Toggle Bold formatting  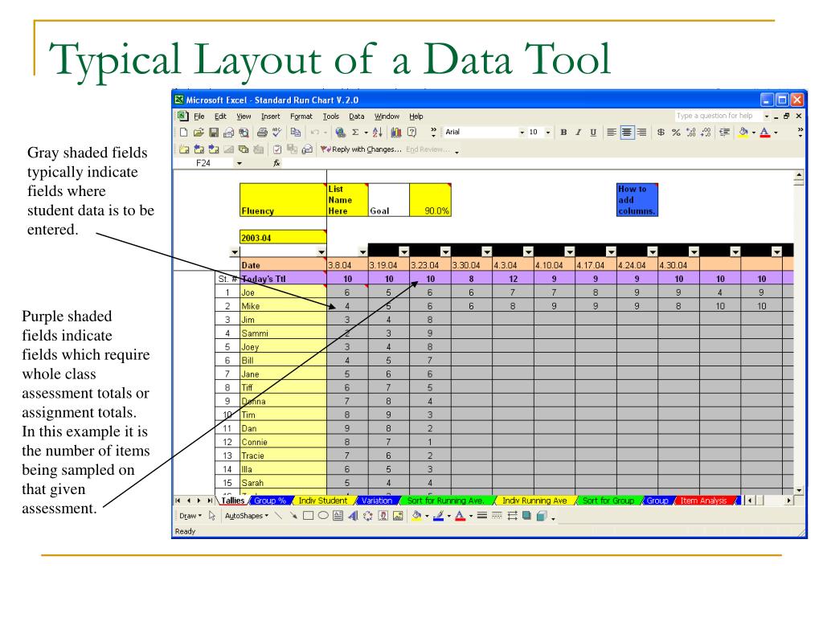[x=563, y=133]
